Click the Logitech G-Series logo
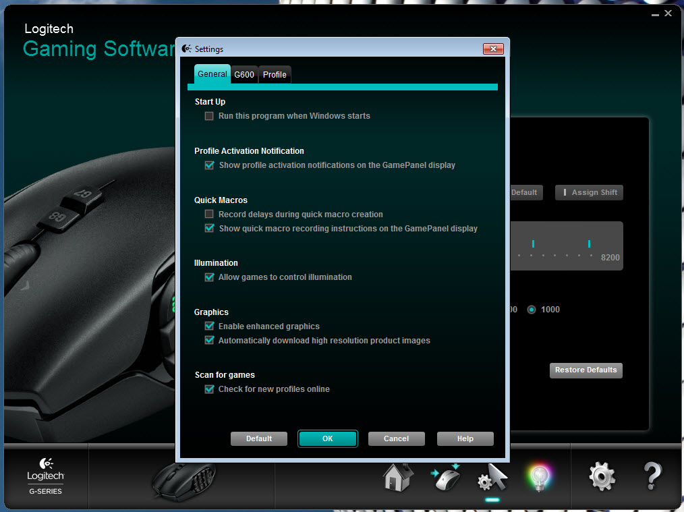The width and height of the screenshot is (684, 512). tap(45, 476)
